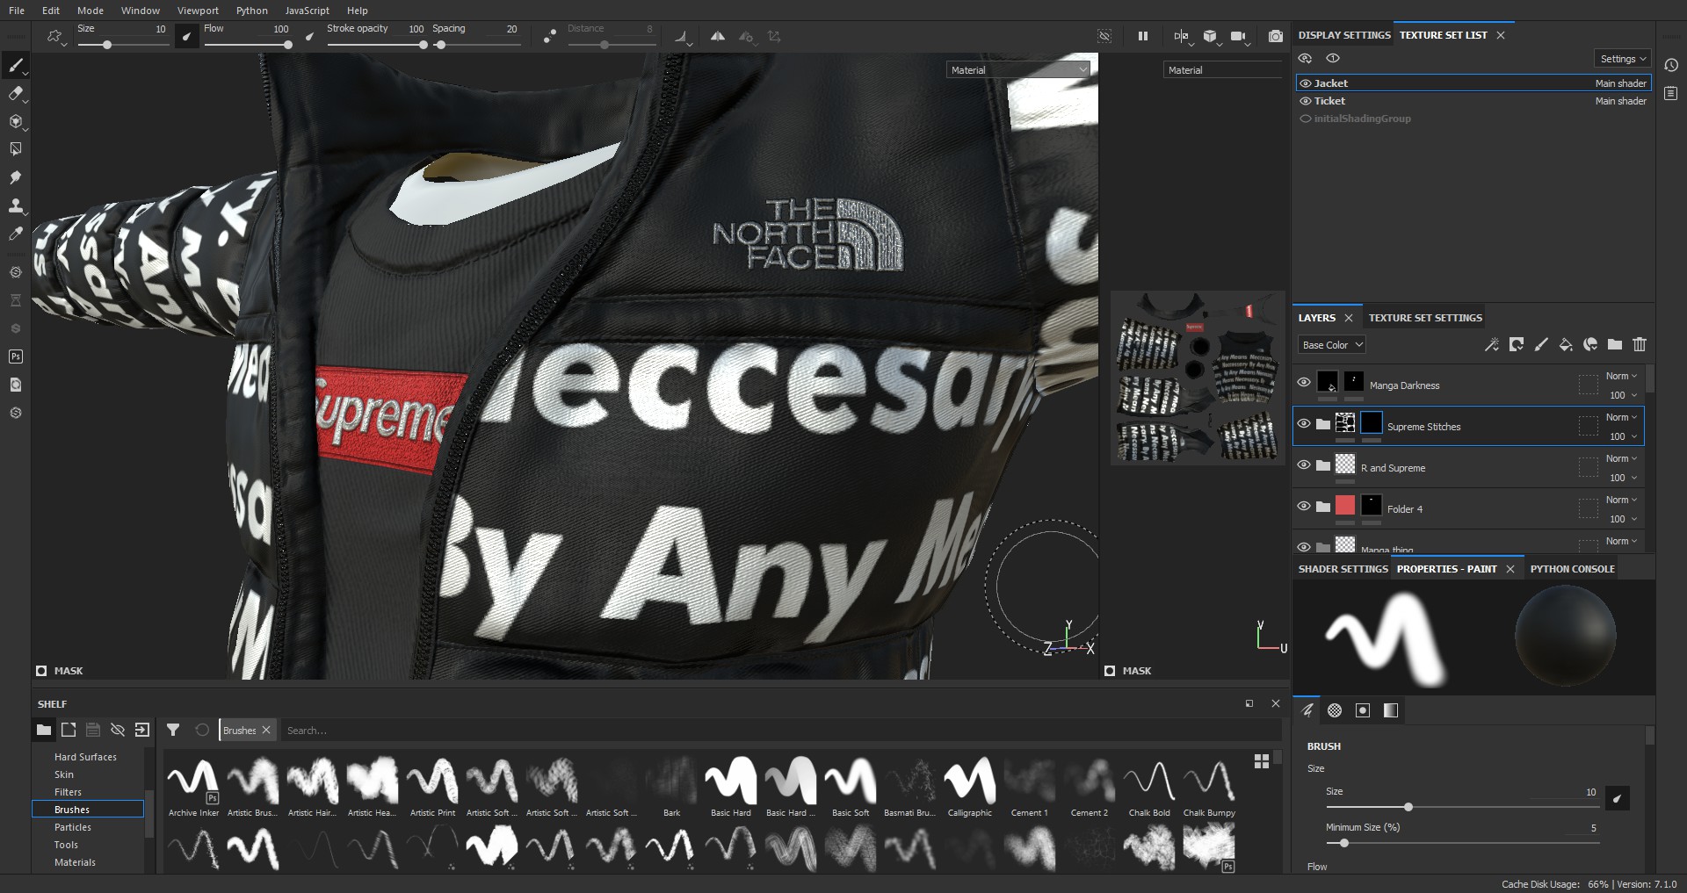Screen dimensions: 1687x893
Task: Switch to Python Console tab
Action: point(1573,569)
